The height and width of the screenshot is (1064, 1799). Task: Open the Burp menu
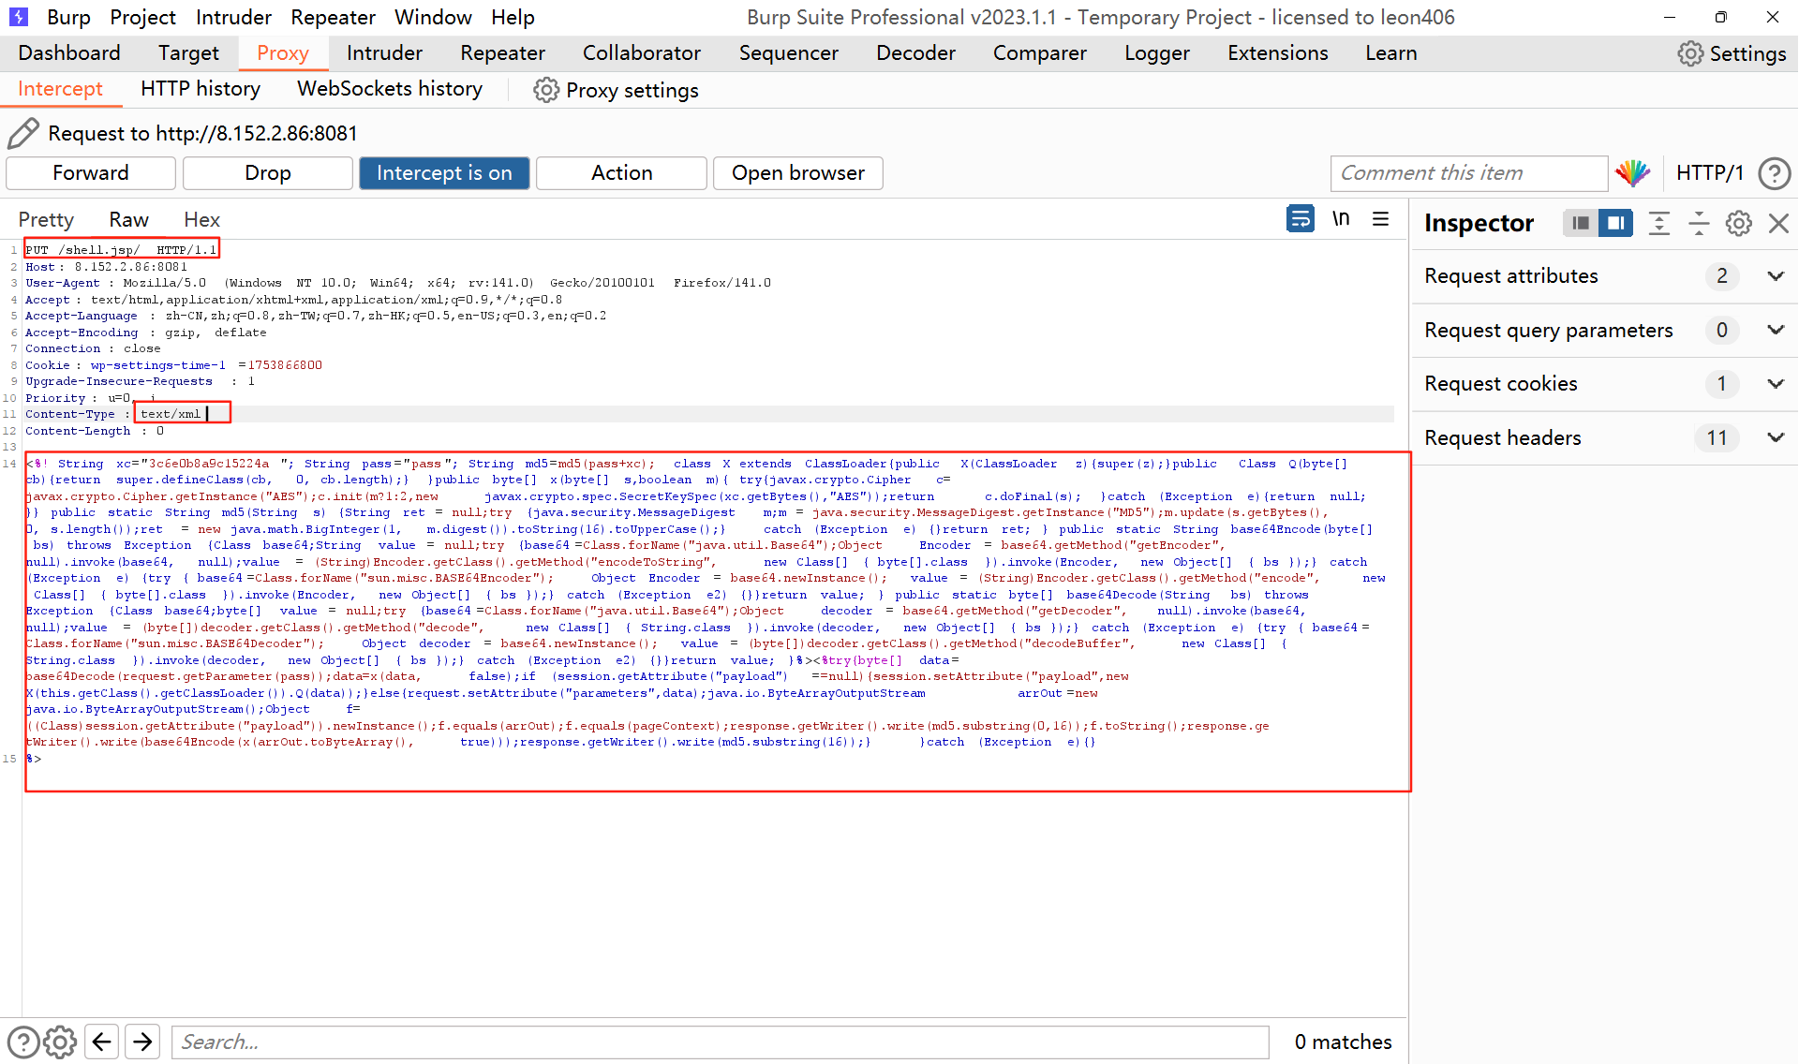coord(68,17)
